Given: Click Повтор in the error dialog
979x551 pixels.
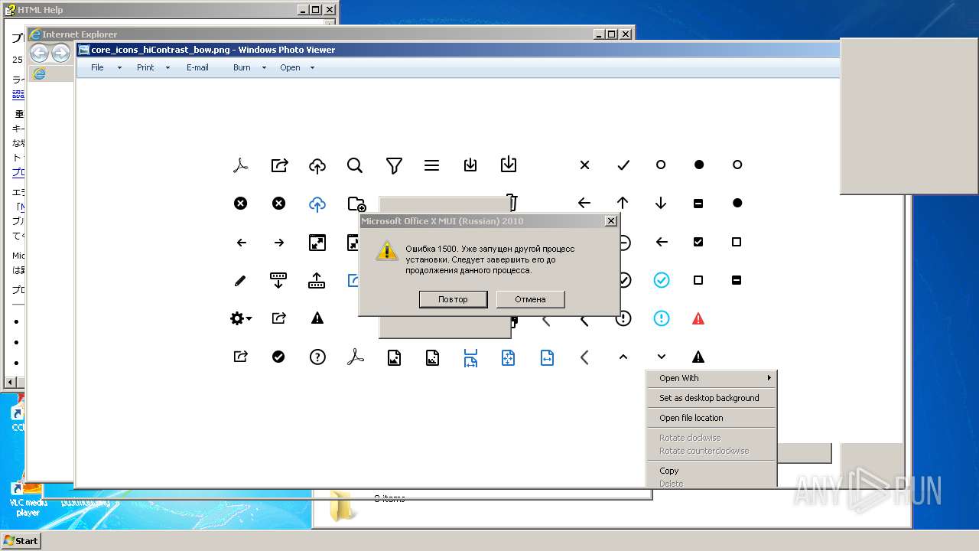Looking at the screenshot, I should click(453, 299).
